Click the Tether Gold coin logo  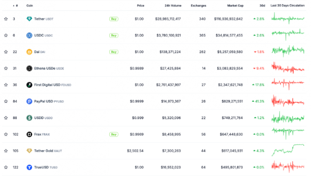[29, 151]
